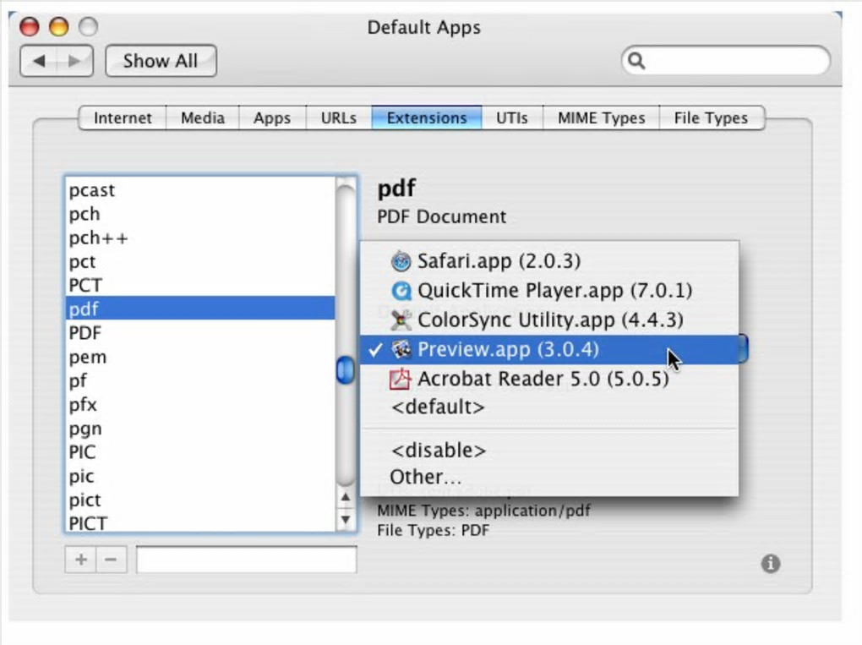The image size is (862, 645).
Task: Switch to the URLs tab
Action: coord(339,118)
